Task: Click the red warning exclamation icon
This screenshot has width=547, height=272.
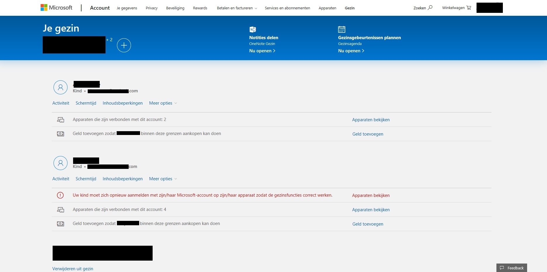Action: tap(60, 195)
